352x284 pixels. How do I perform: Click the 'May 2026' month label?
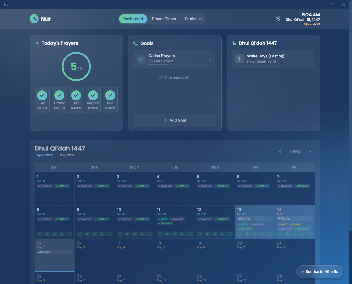pyautogui.click(x=67, y=155)
